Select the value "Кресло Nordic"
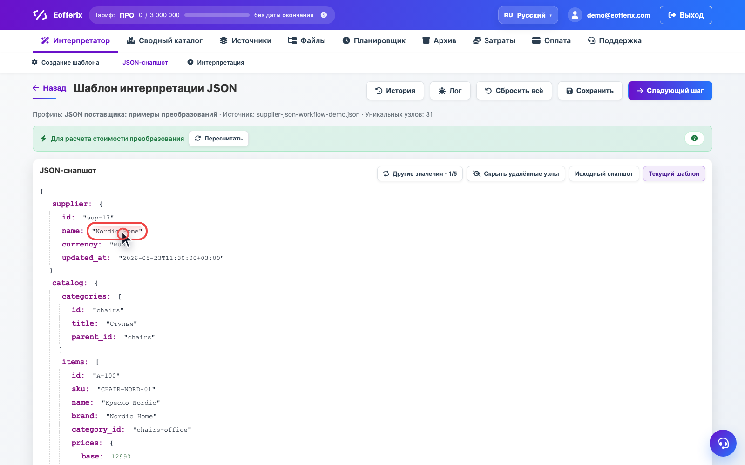 (131, 403)
